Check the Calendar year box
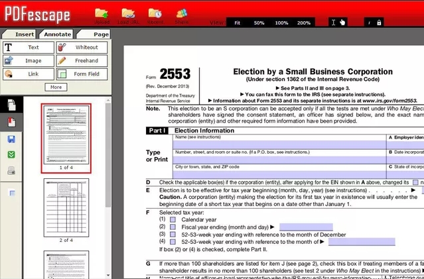This screenshot has width=424, height=279. (173, 219)
